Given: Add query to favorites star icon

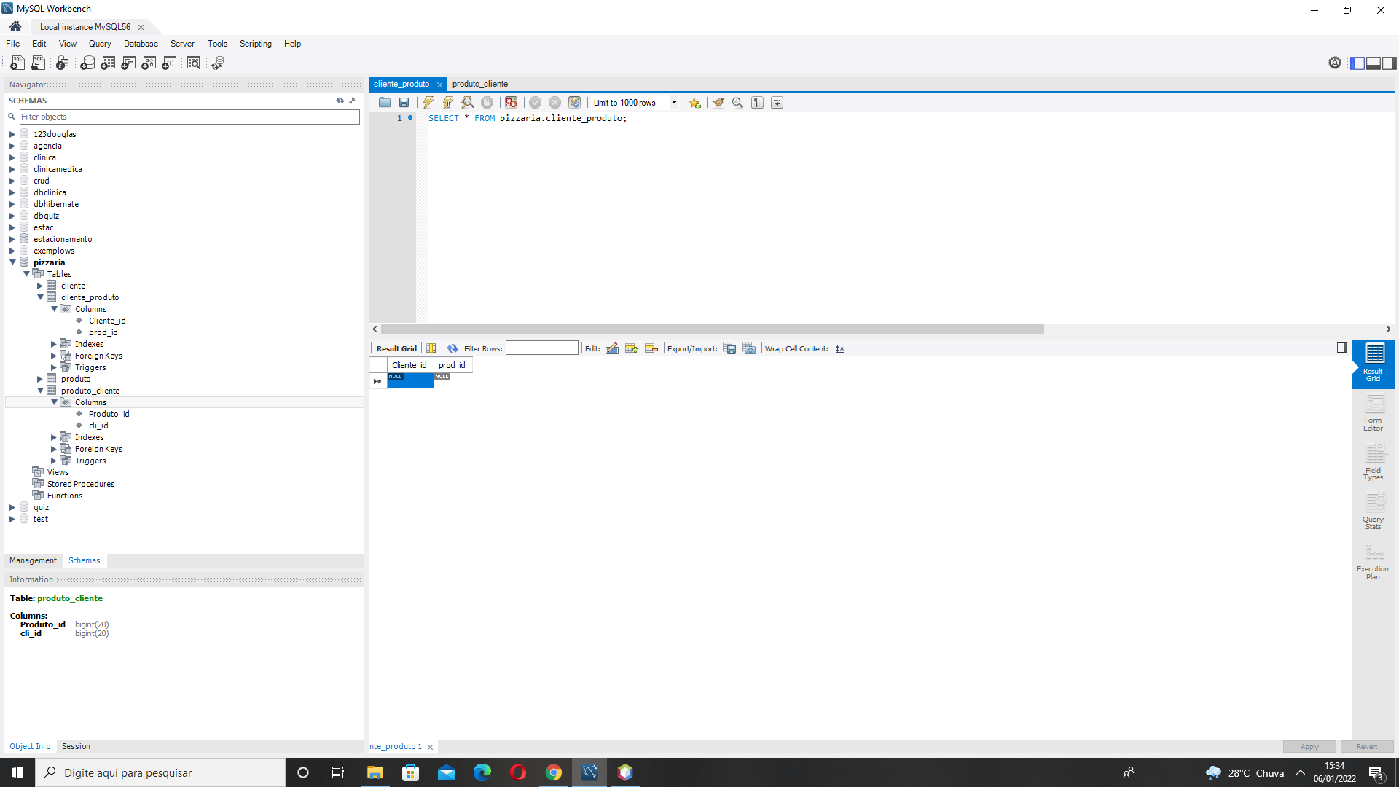Looking at the screenshot, I should [695, 103].
